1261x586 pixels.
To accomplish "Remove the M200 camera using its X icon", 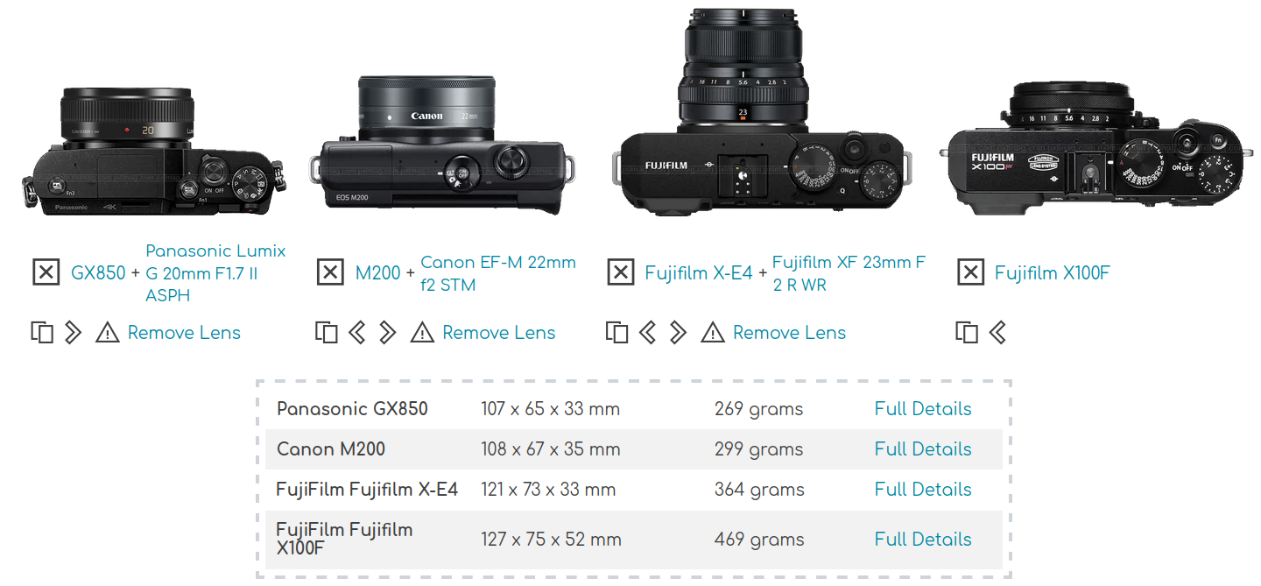I will click(x=330, y=272).
